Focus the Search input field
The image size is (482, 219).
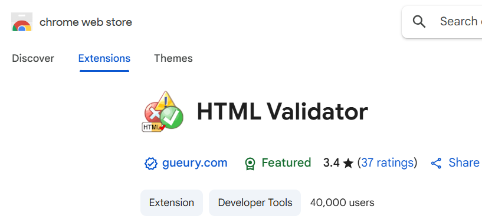442,22
